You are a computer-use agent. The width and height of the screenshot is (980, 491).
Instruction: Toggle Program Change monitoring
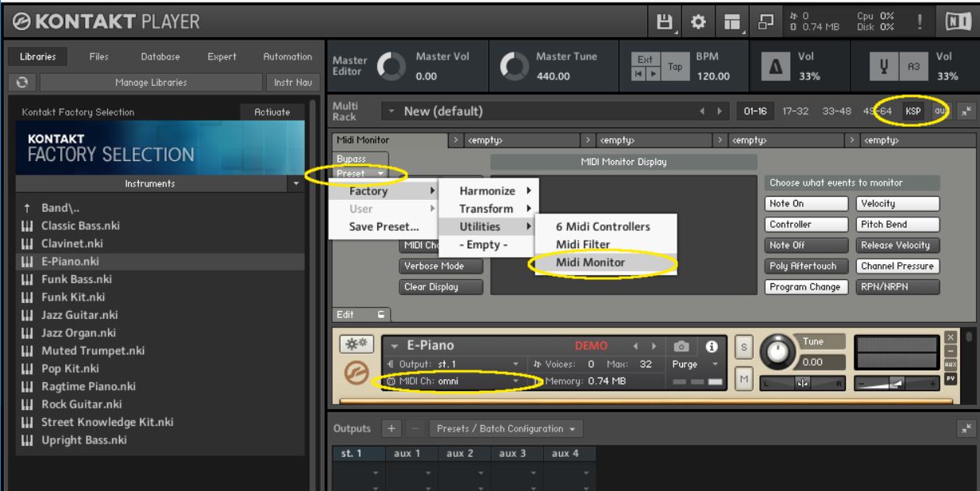pyautogui.click(x=807, y=287)
